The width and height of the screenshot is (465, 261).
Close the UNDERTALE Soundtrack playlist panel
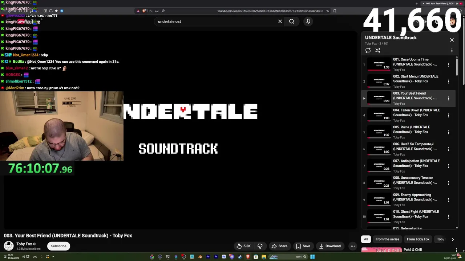tap(452, 40)
